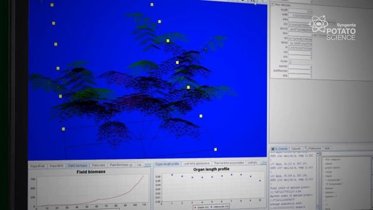The height and width of the screenshot is (210, 373).
Task: Switch to the Field biomass chart tab
Action: tap(78, 166)
